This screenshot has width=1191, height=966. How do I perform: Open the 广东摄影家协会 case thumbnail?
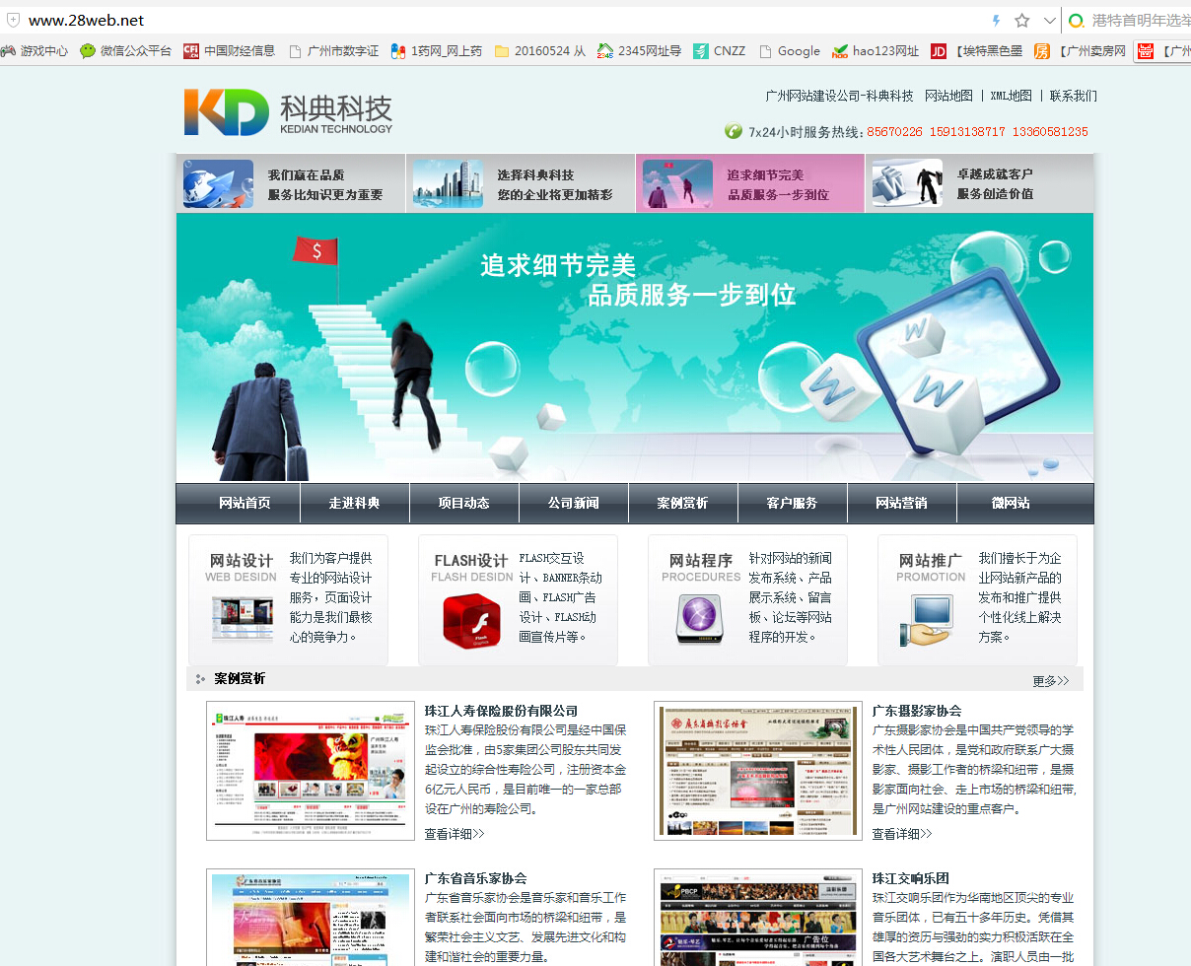pos(758,771)
